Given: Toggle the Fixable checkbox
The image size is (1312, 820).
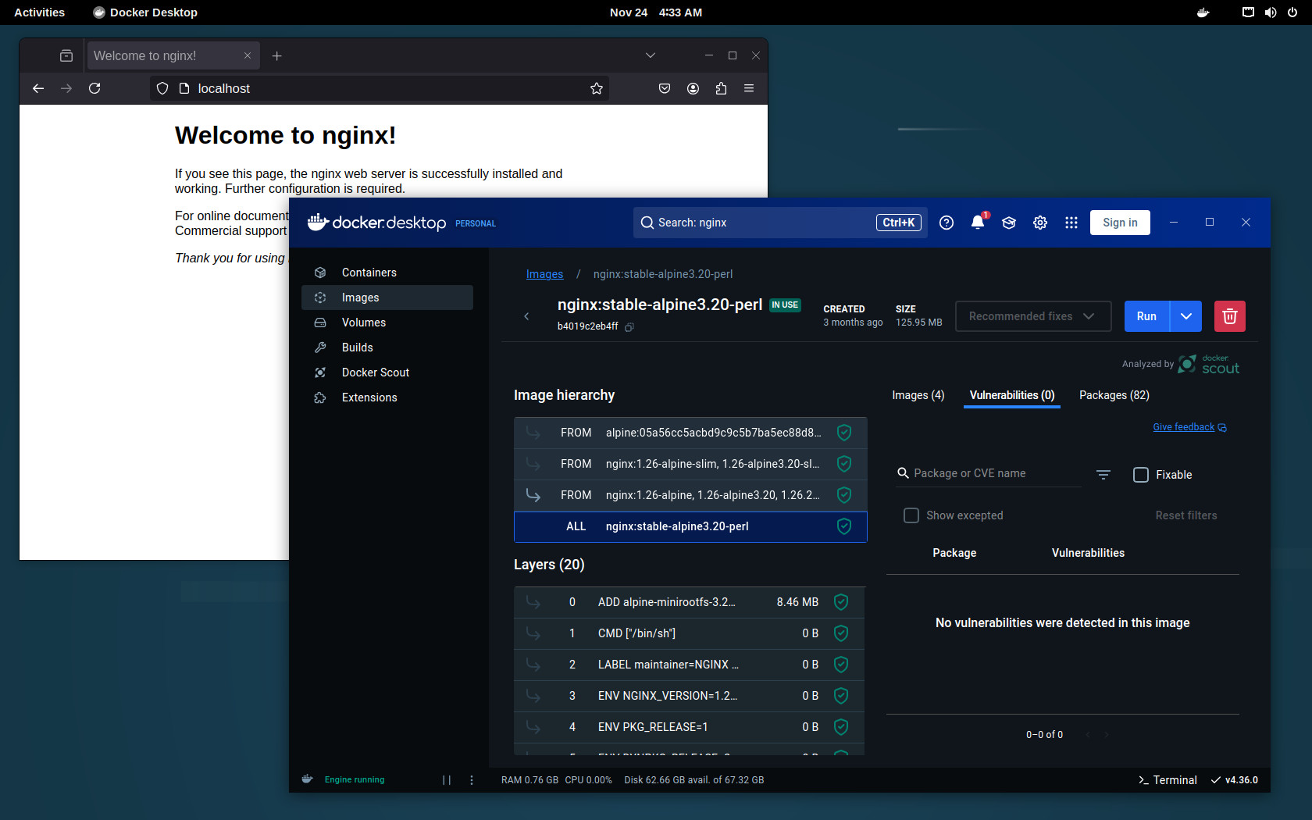Looking at the screenshot, I should tap(1141, 475).
